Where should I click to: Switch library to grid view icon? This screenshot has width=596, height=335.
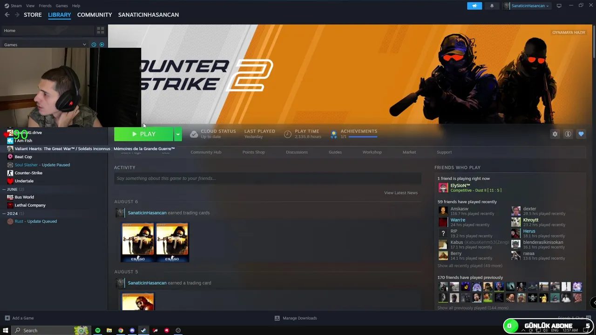tap(101, 31)
